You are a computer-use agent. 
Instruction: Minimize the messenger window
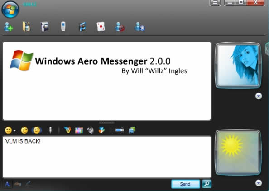(x=230, y=2)
